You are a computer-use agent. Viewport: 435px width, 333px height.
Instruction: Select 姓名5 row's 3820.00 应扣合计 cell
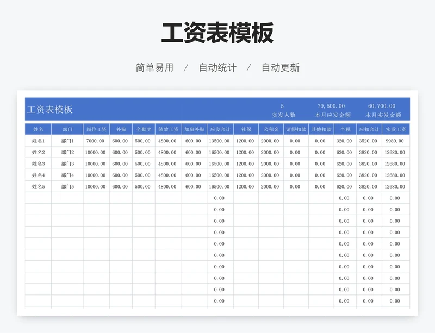coord(369,187)
